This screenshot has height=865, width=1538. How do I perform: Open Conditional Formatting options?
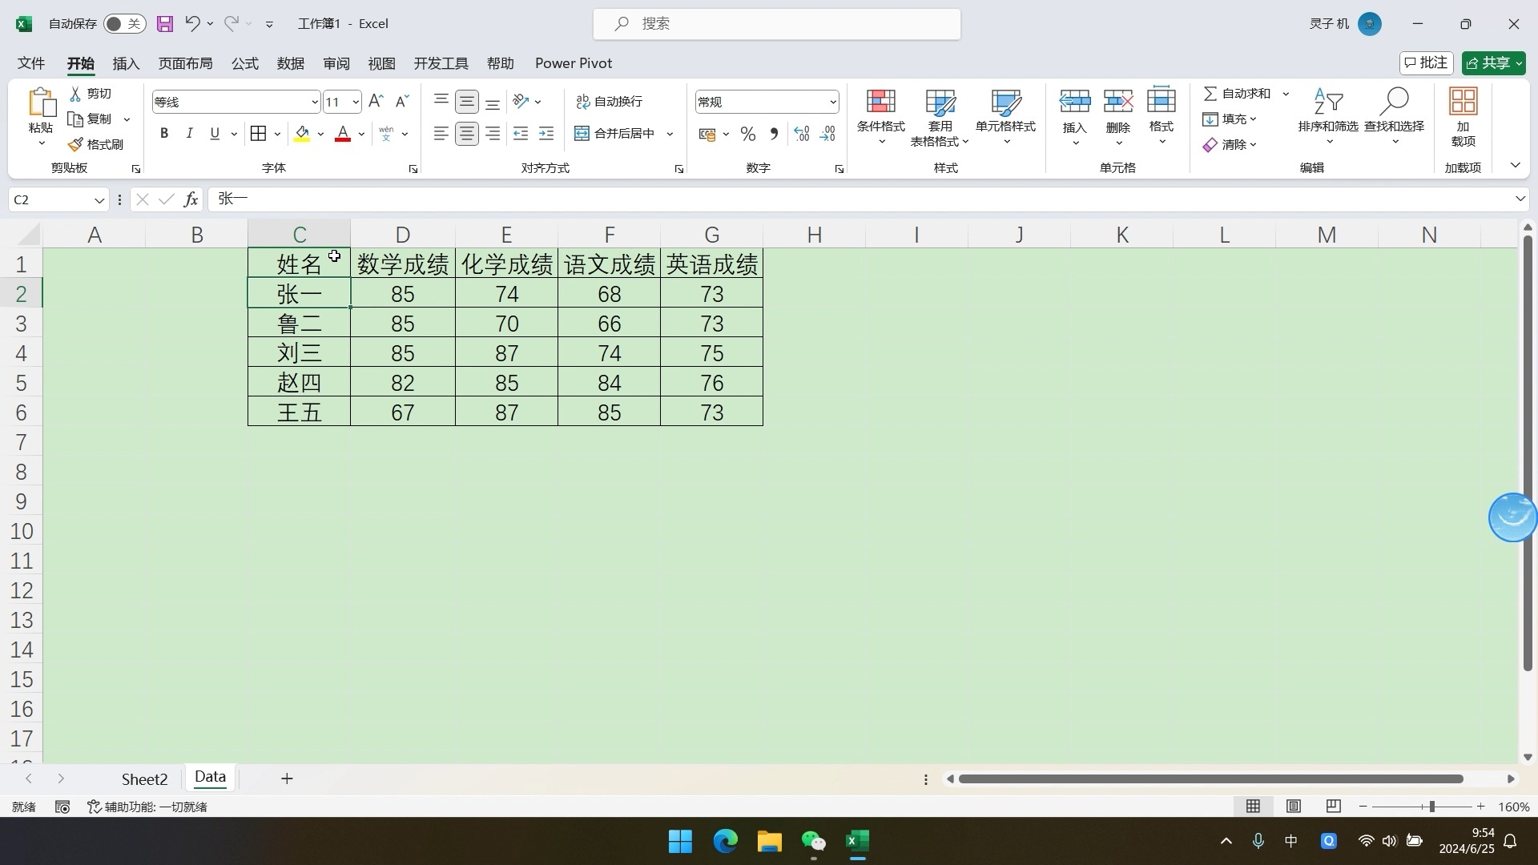point(880,116)
